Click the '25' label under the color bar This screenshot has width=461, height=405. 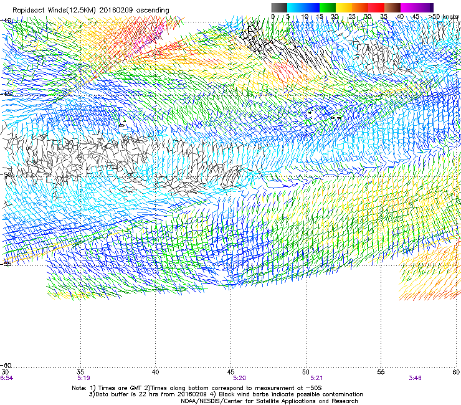click(351, 16)
